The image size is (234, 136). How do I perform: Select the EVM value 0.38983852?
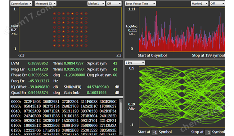tap(38, 63)
